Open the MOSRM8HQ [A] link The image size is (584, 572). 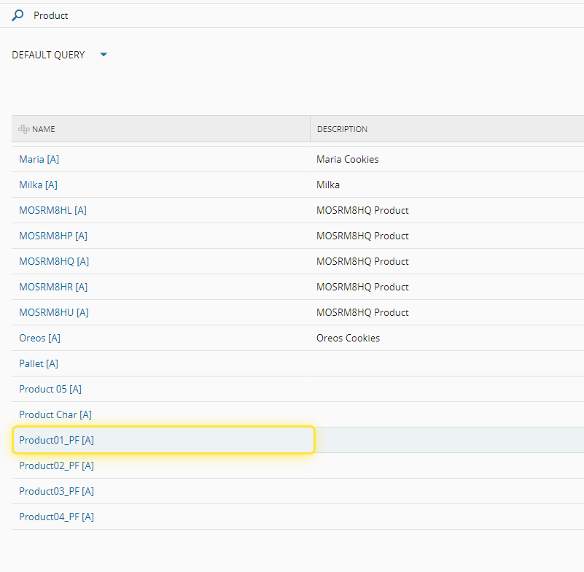click(x=54, y=261)
